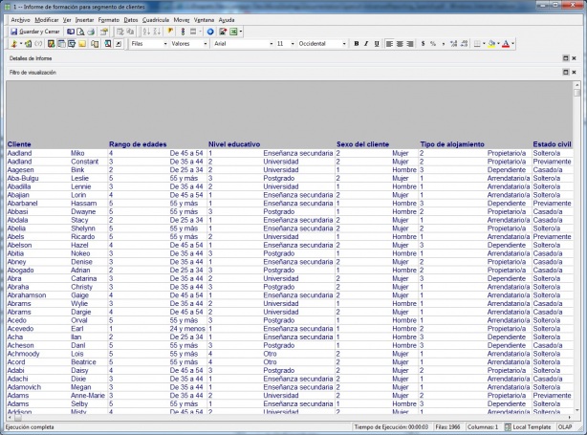The width and height of the screenshot is (587, 435).
Task: Click the Cliente column header
Action: (19, 144)
